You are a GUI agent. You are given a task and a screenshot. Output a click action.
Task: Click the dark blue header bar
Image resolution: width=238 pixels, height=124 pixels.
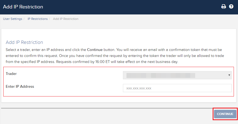pos(119,7)
